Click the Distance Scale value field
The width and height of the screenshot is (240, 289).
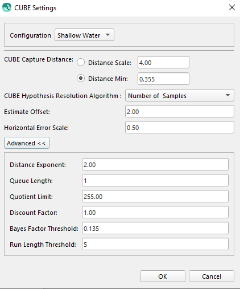click(x=163, y=62)
